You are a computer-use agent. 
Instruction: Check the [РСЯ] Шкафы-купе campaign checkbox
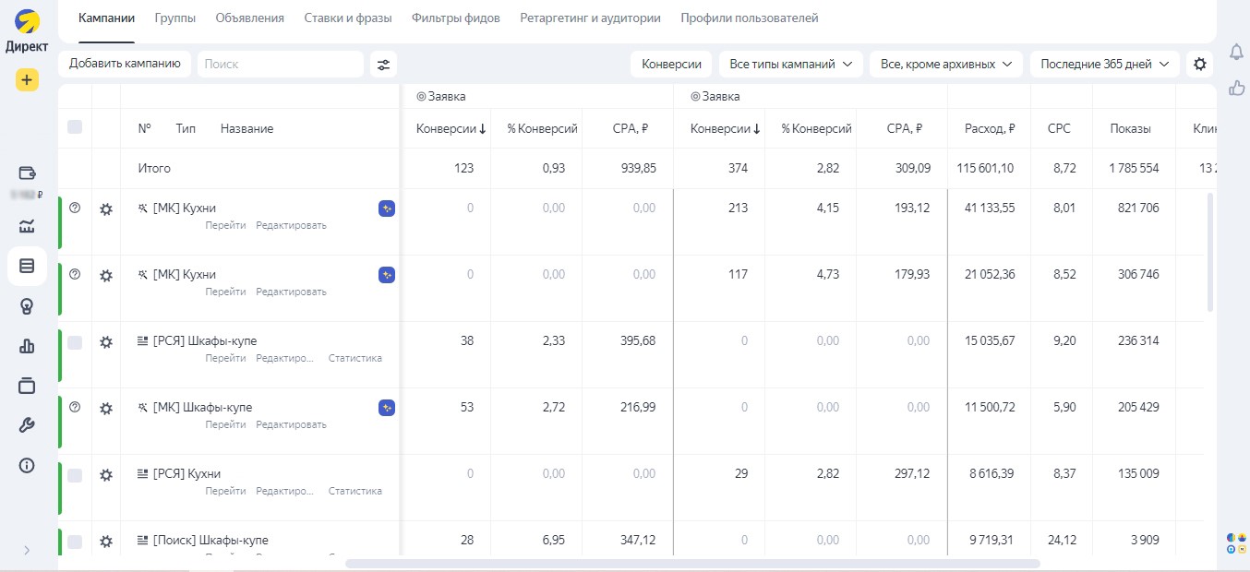point(75,342)
